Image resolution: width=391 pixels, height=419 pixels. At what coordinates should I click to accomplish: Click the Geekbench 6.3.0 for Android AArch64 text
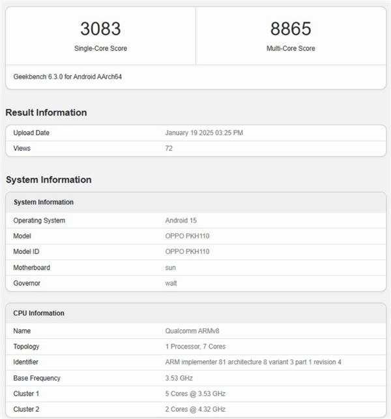pyautogui.click(x=68, y=77)
